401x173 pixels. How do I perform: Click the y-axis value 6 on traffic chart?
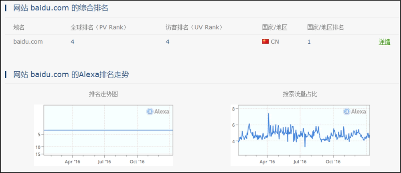click(233, 125)
